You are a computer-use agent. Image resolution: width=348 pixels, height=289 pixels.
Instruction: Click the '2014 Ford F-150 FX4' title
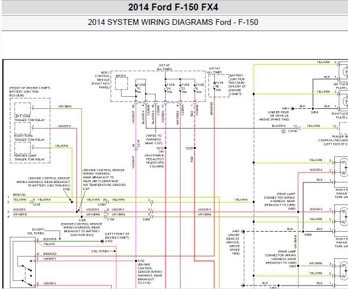(x=173, y=7)
